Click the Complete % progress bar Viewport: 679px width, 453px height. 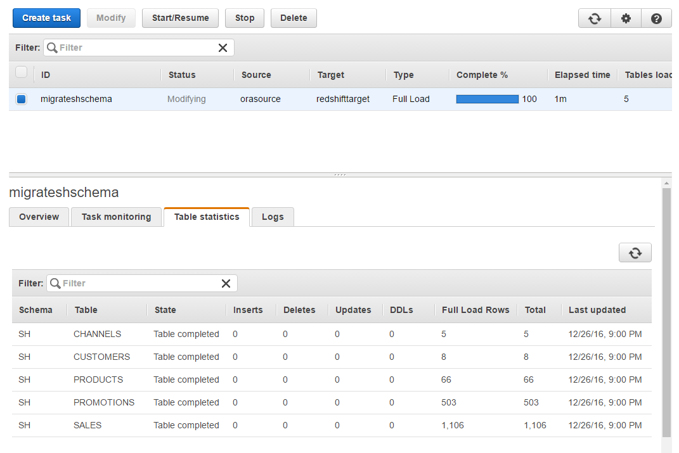[487, 99]
